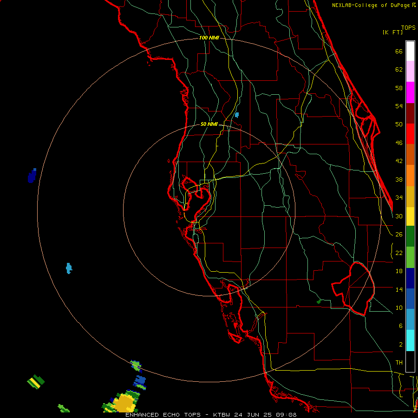Click the 18 legend value
The width and height of the screenshot is (418, 418).
pyautogui.click(x=399, y=271)
